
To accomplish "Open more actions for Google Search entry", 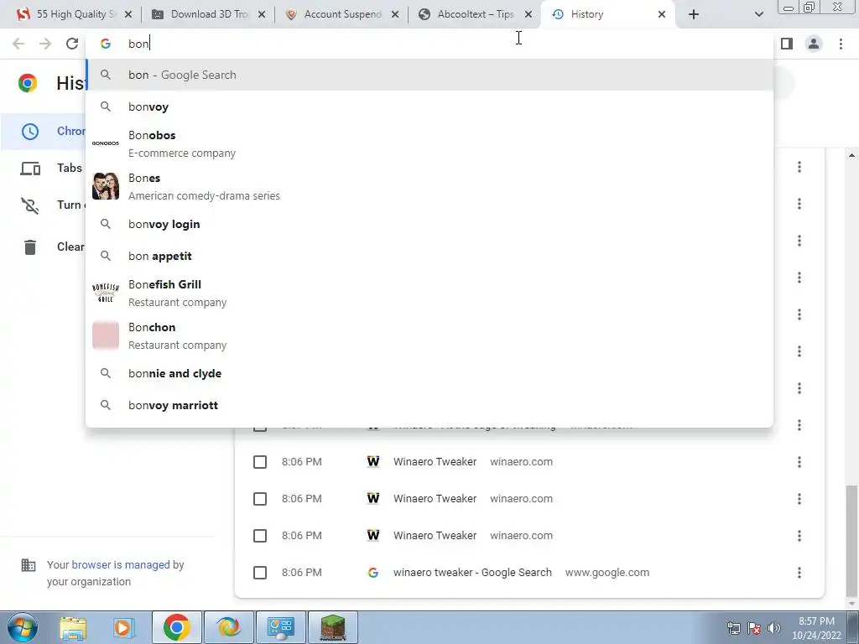I will (x=799, y=573).
